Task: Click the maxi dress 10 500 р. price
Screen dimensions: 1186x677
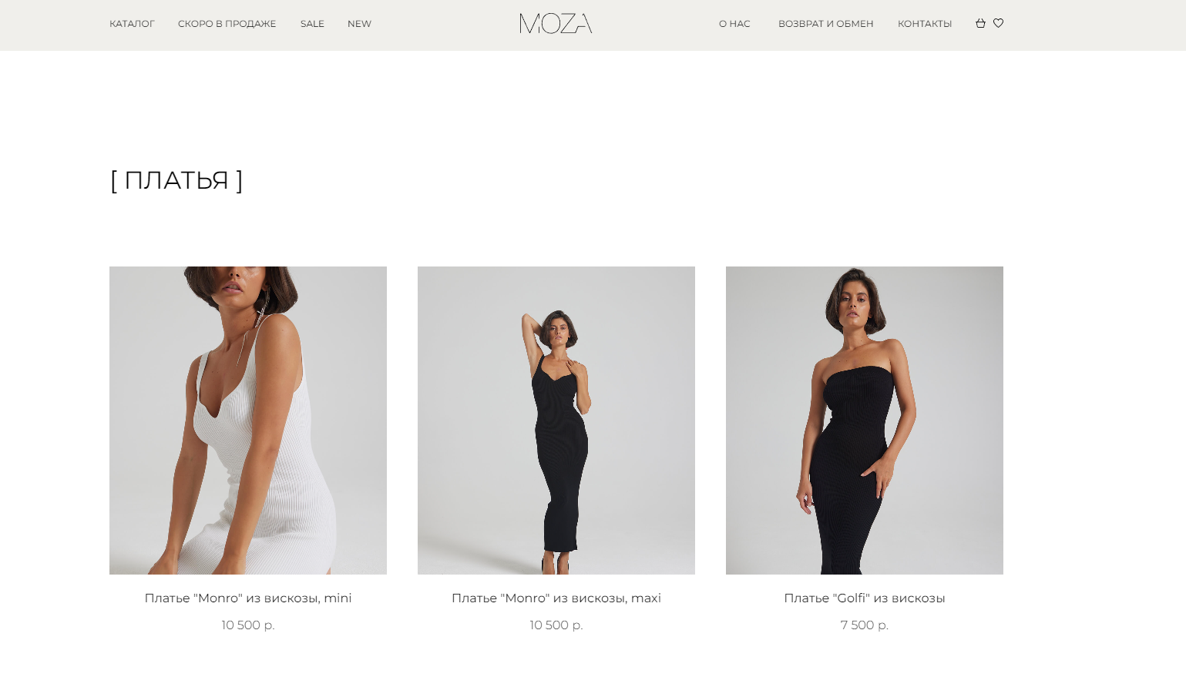Action: pos(556,625)
